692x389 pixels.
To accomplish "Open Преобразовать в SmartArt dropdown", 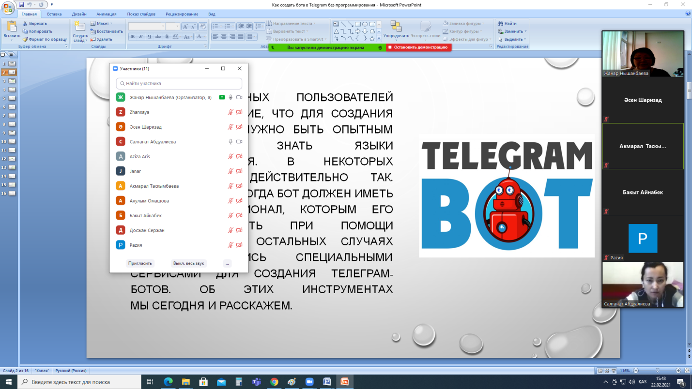I will tap(296, 39).
